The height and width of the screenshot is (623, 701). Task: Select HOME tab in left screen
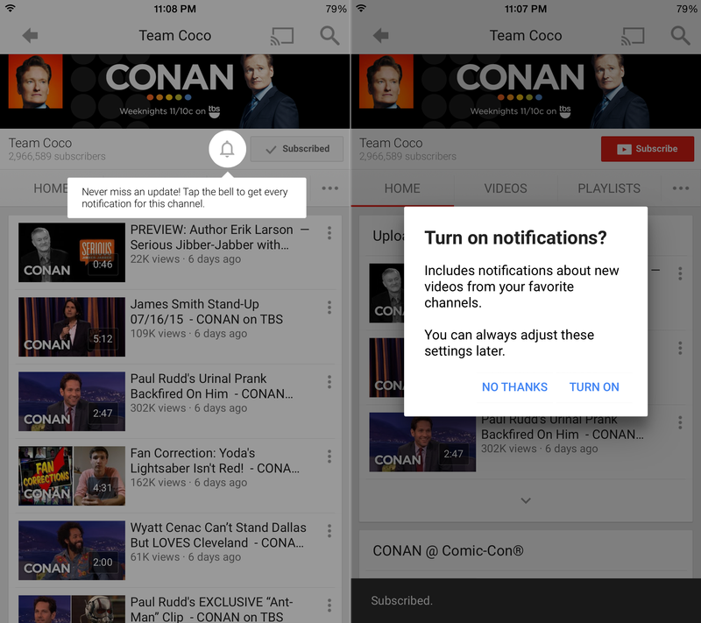click(x=50, y=188)
